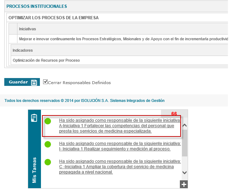Click green dot beside C -Iniciativa 1 task

[48, 162]
